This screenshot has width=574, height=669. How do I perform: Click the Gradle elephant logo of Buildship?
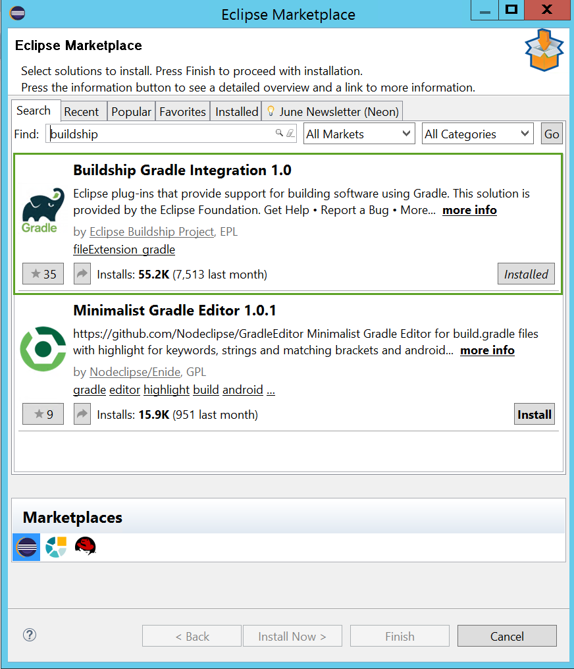[x=43, y=210]
